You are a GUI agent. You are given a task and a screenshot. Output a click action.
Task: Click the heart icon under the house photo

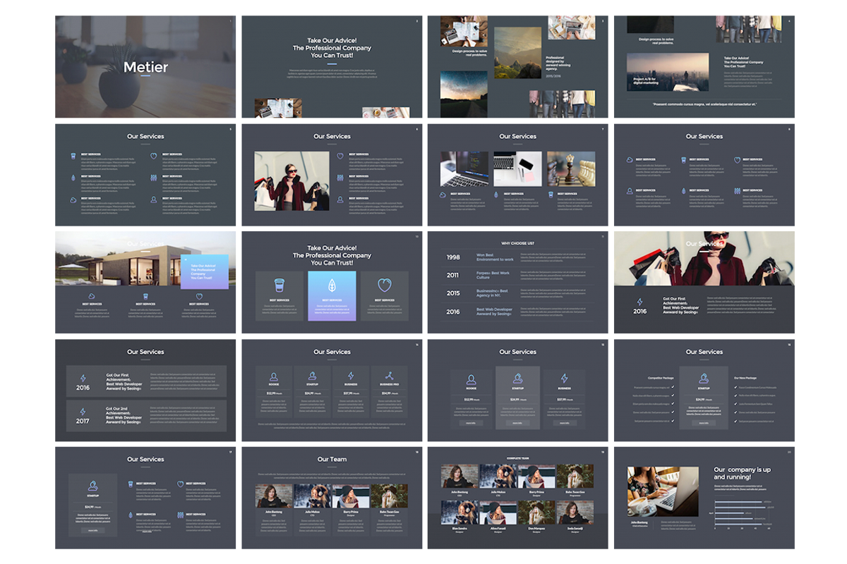199,297
